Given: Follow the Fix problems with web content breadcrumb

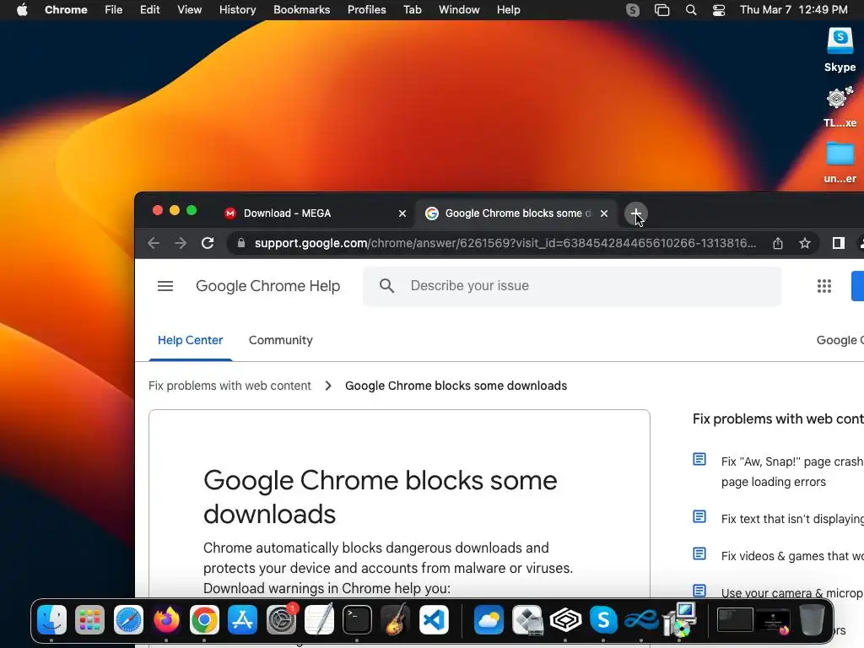Looking at the screenshot, I should pyautogui.click(x=229, y=386).
